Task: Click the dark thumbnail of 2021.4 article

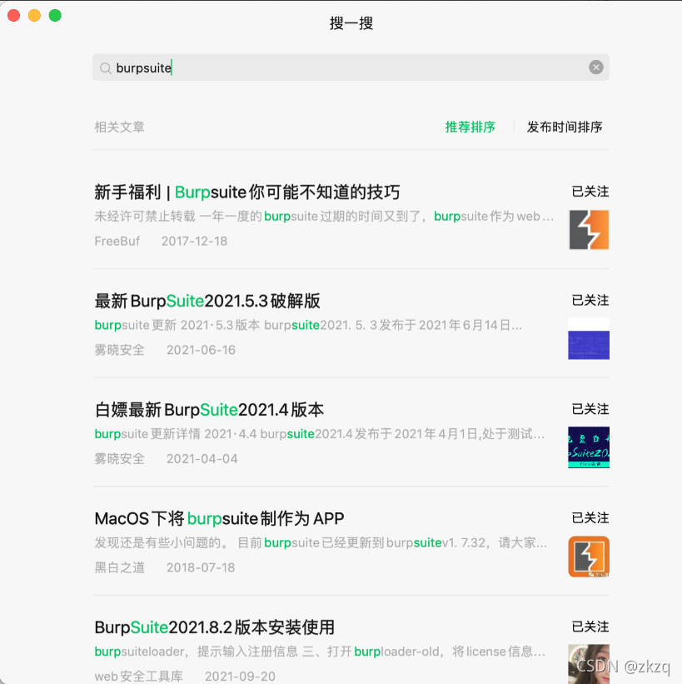Action: click(x=589, y=447)
